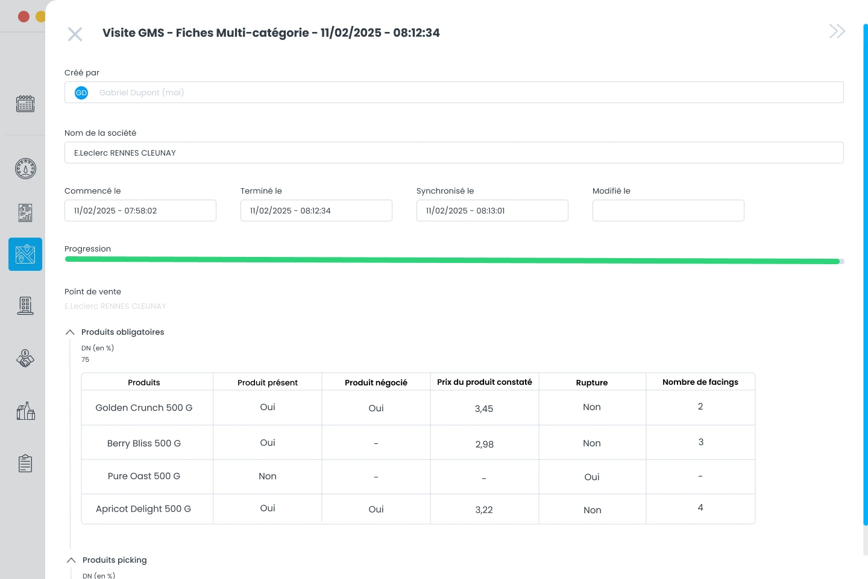Click the Créé par field
868x579 pixels.
(454, 92)
